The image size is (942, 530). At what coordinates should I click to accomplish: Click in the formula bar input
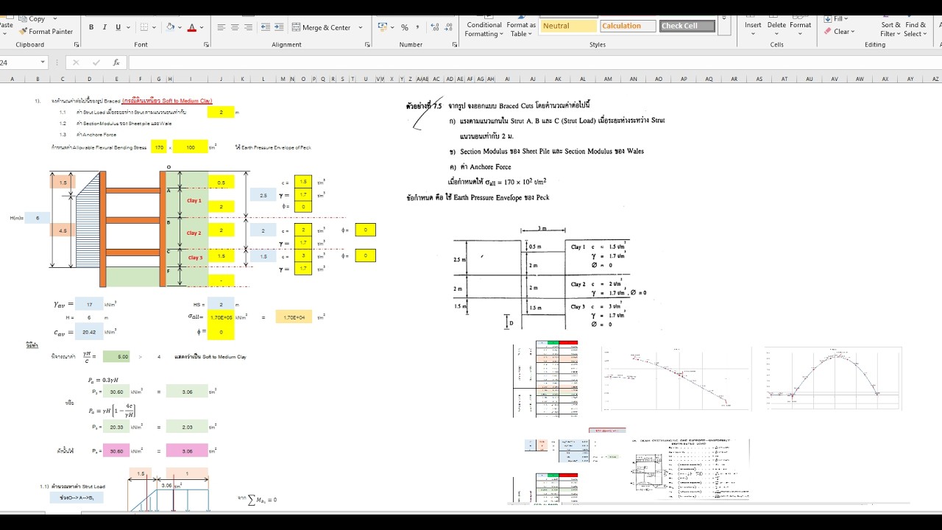tap(534, 63)
